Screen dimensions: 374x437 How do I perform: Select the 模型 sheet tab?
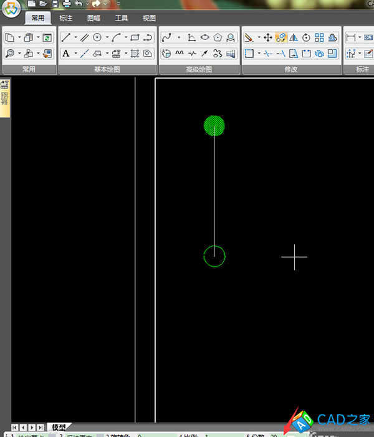pos(59,427)
